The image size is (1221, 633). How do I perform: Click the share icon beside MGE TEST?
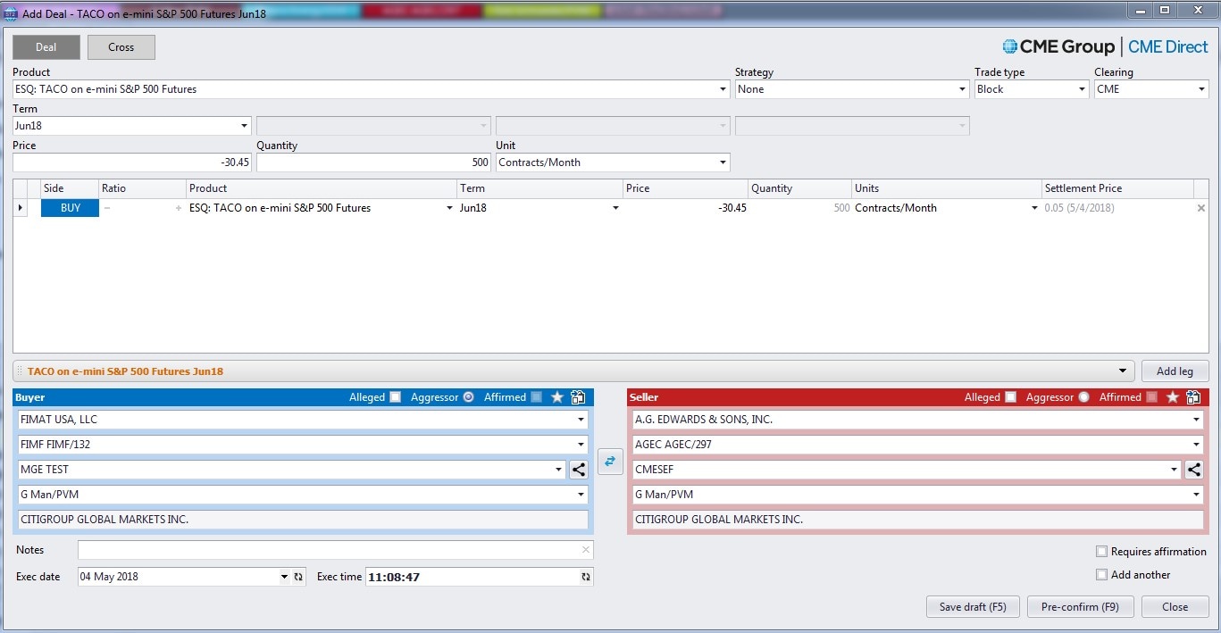click(x=579, y=470)
